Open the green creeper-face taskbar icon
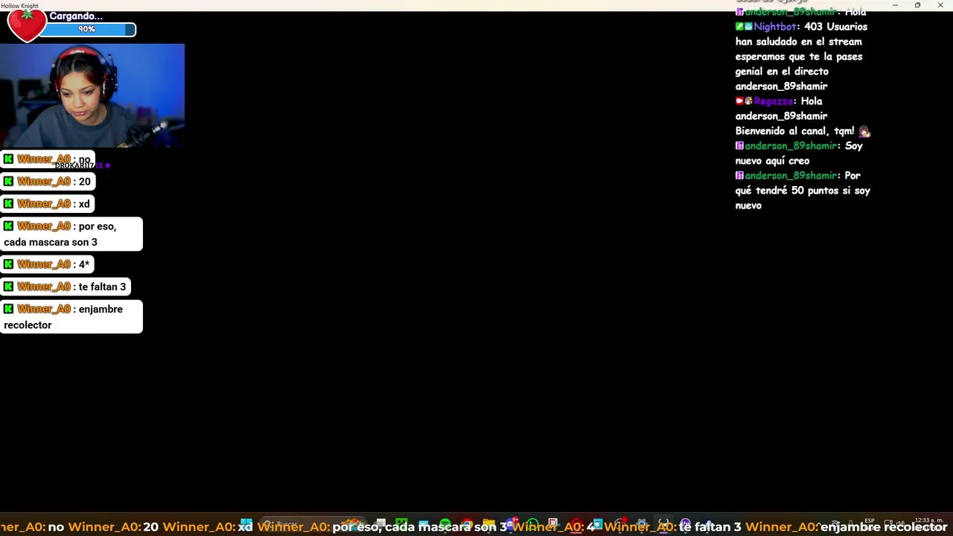953x536 pixels. (401, 524)
